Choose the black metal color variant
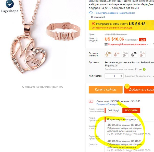This screenshot has width=154, height=152. click(134, 54)
